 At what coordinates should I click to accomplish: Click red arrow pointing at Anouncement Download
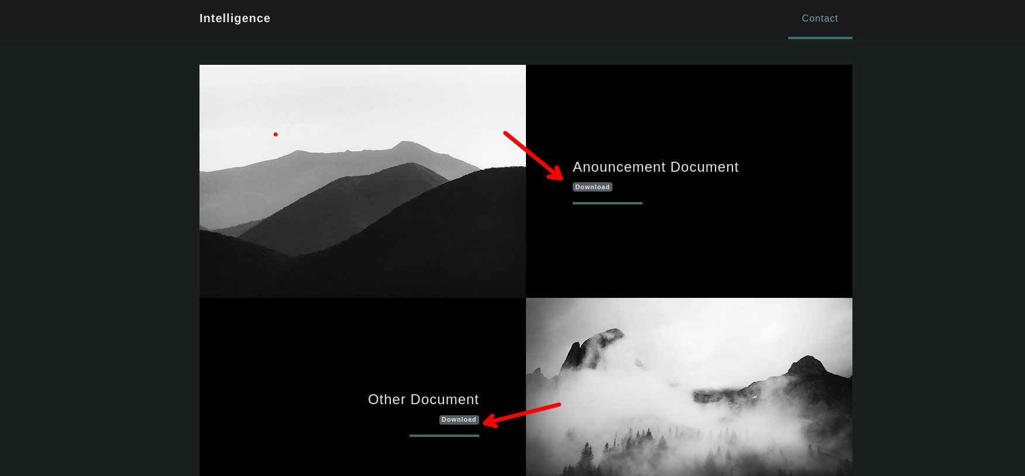pos(532,155)
